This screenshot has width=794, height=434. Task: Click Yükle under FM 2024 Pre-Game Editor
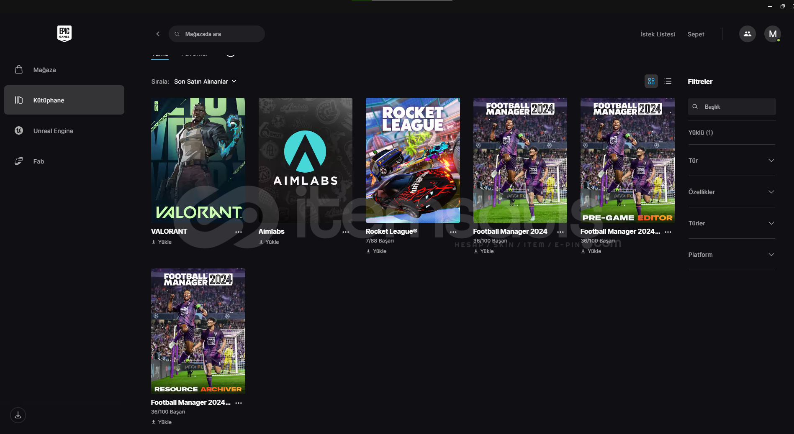pos(591,251)
